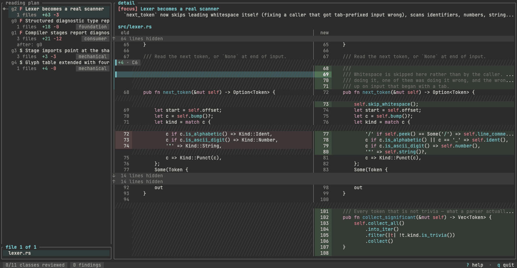Viewport: 517px width, 268px height.
Task: Click the diamond marker beside g2
Action: 4,9
